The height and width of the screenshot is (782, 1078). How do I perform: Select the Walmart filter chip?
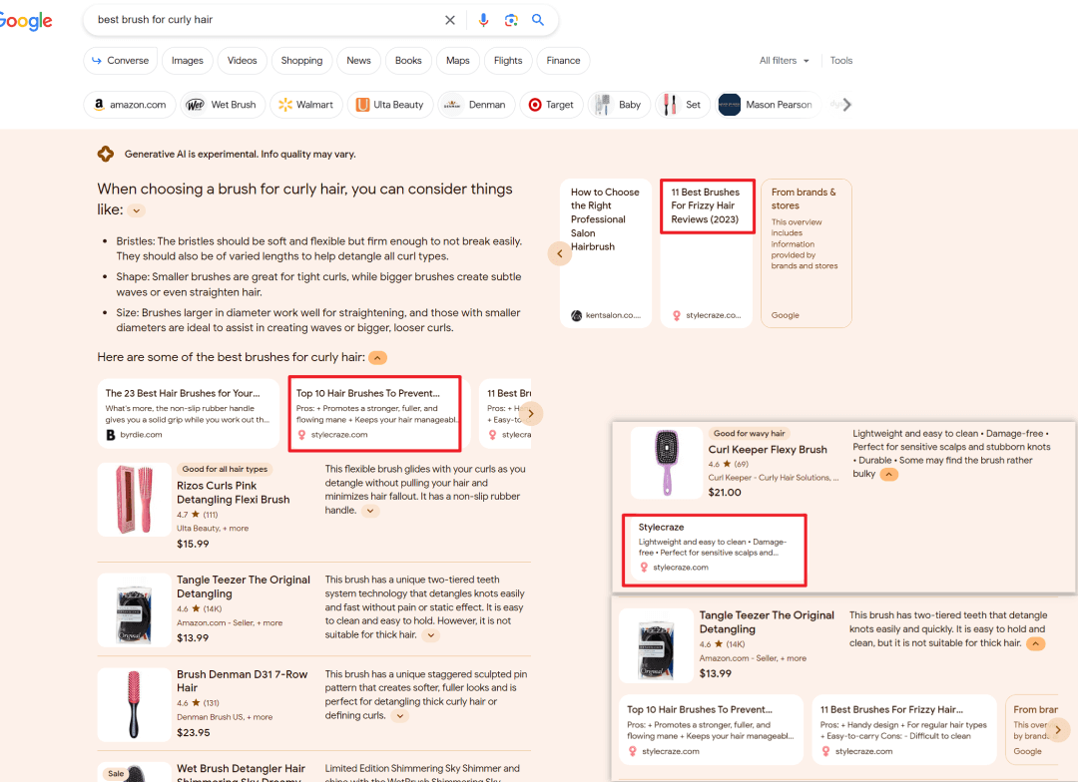[x=306, y=105]
